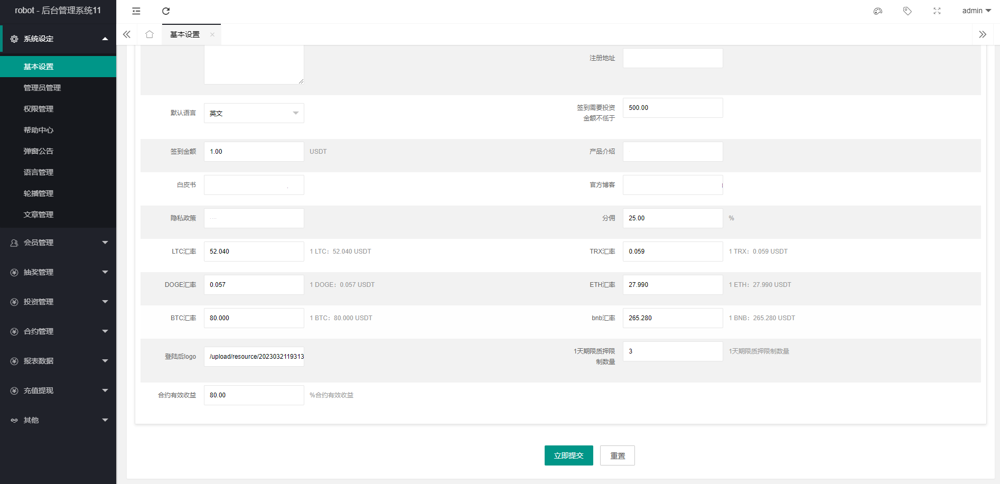
Task: Close the 基本设置 tab
Action: coord(212,35)
